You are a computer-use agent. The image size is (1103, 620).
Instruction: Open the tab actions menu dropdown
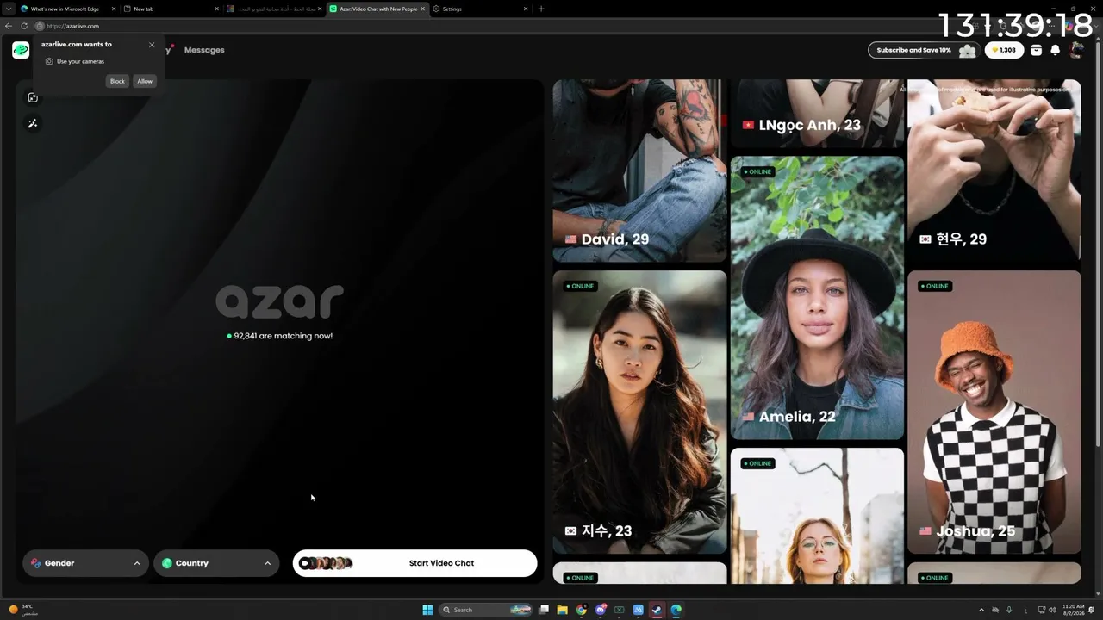[9, 9]
